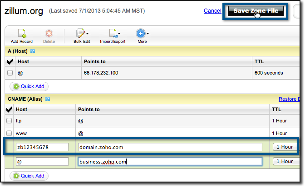Screen dimensions: 305x187
Task: Open help icon next to A (Host)
Action: point(33,51)
